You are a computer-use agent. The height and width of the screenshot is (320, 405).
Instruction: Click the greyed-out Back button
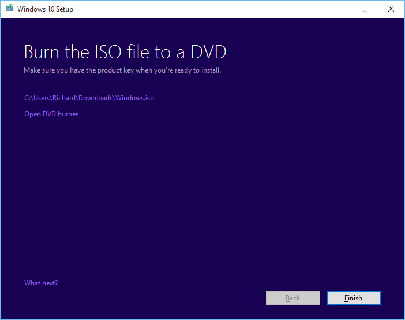click(x=292, y=298)
